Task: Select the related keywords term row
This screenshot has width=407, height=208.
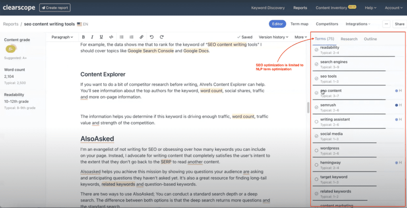Action: tap(358, 193)
